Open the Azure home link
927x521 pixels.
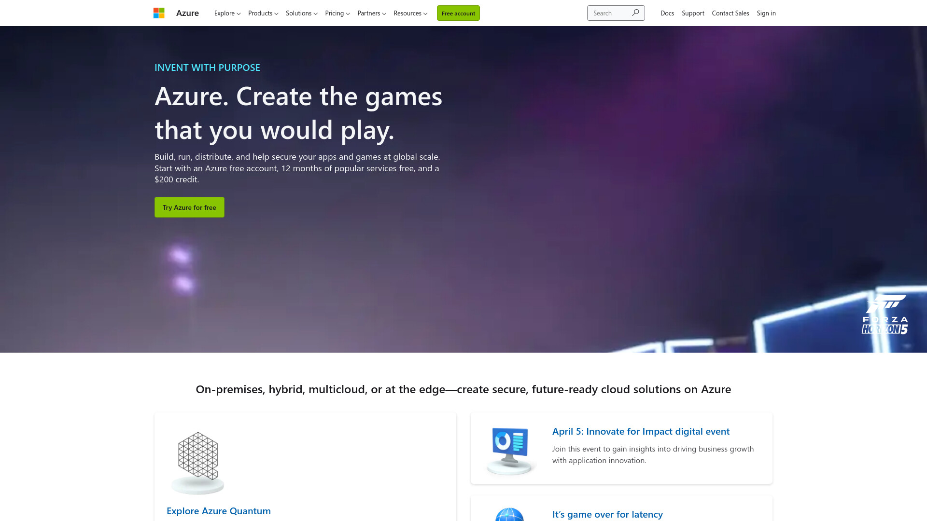tap(187, 13)
